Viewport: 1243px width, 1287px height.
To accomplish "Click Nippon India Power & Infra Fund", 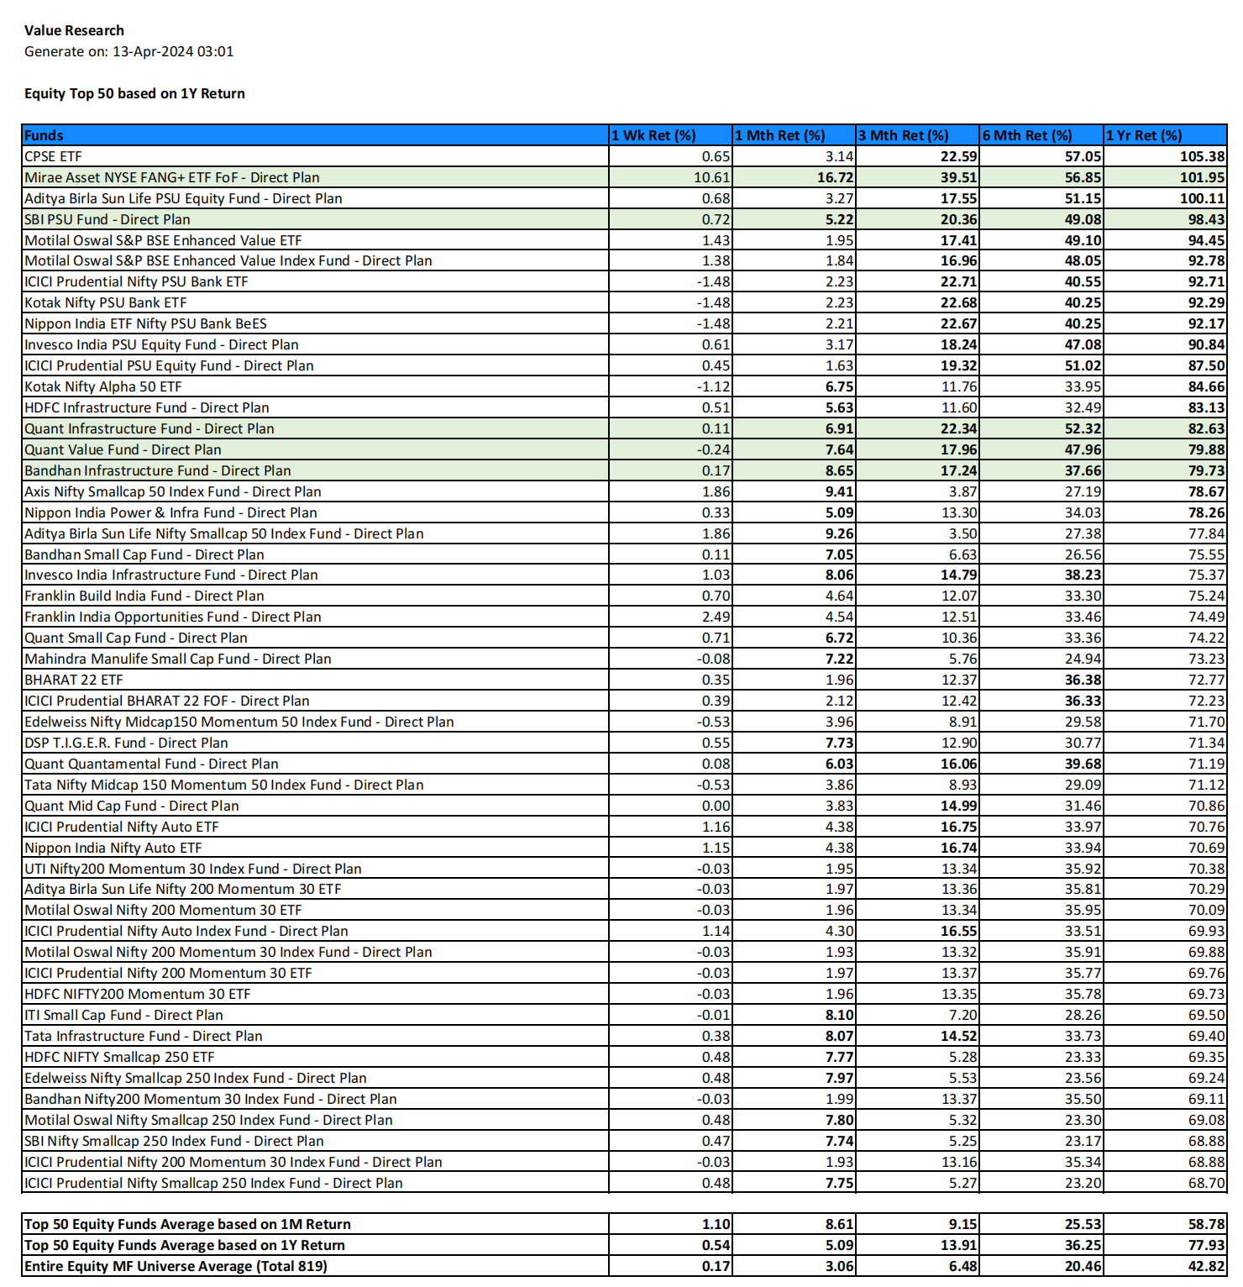I will 170,512.
